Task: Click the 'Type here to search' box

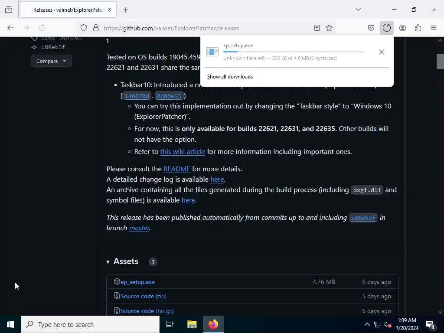Action: (x=90, y=324)
